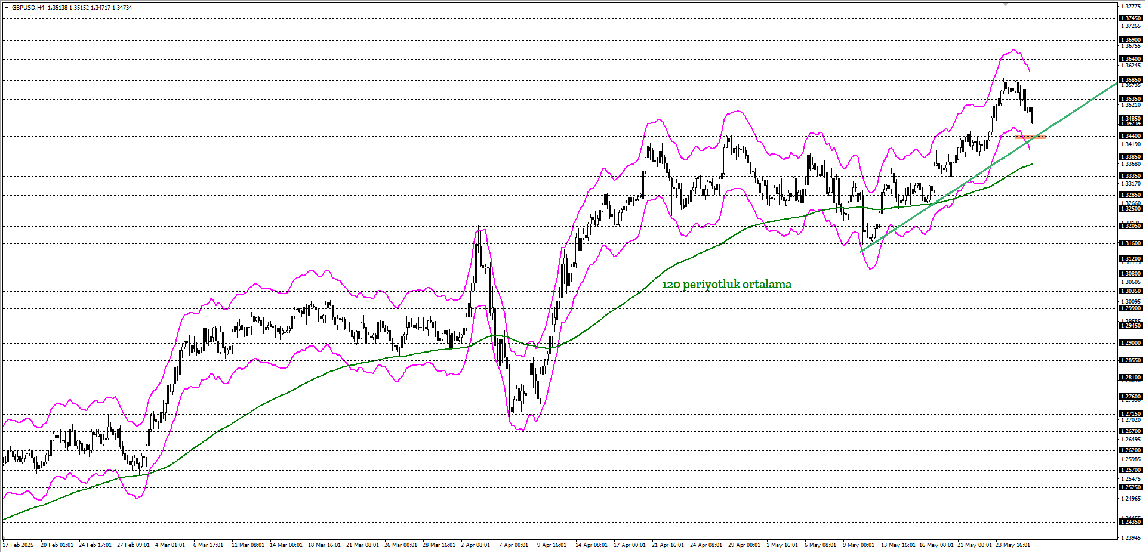
Task: Click the 1 May 16:01 time label
Action: pos(783,545)
